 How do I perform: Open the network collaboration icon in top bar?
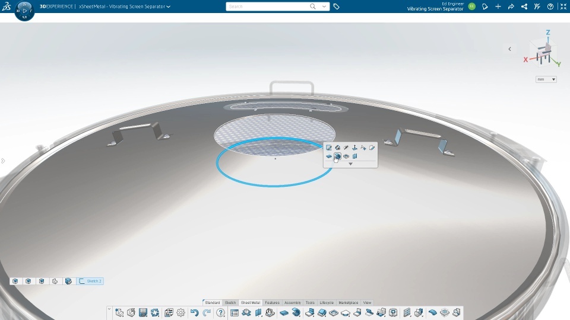pos(524,7)
